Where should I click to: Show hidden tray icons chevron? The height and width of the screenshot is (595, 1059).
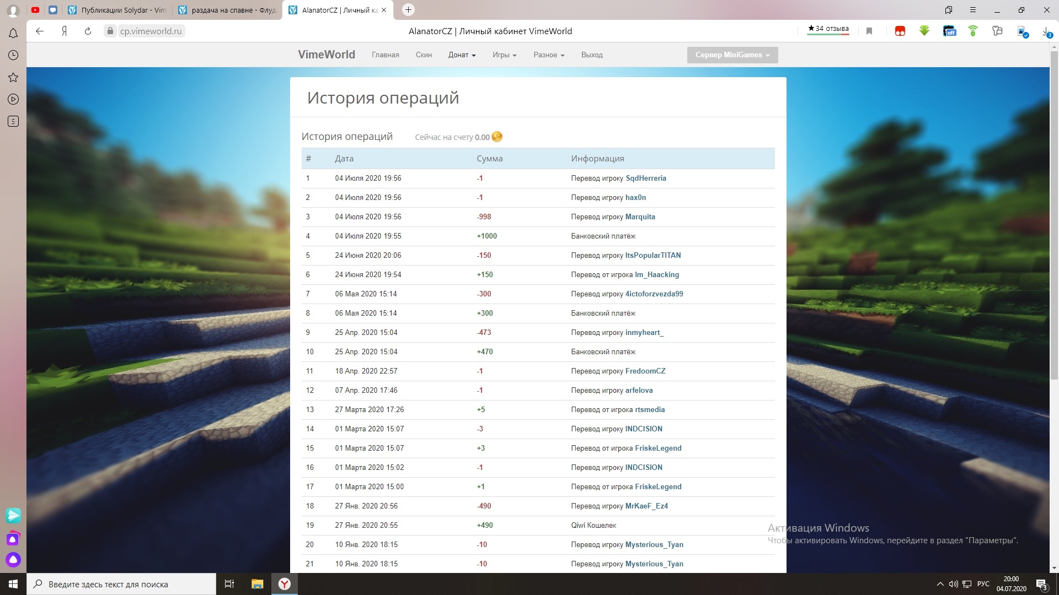pyautogui.click(x=940, y=584)
